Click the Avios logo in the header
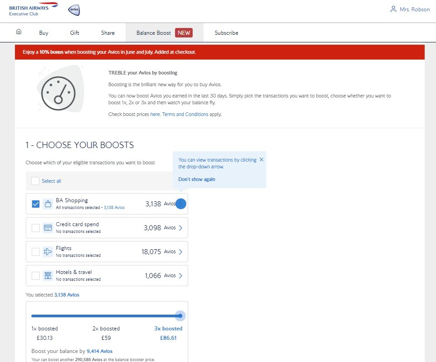436x362 pixels. (x=73, y=9)
